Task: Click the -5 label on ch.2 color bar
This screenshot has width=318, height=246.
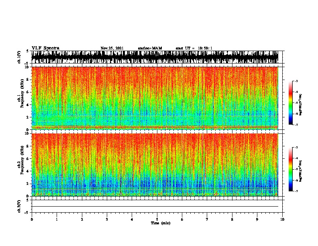Action: coord(296,169)
